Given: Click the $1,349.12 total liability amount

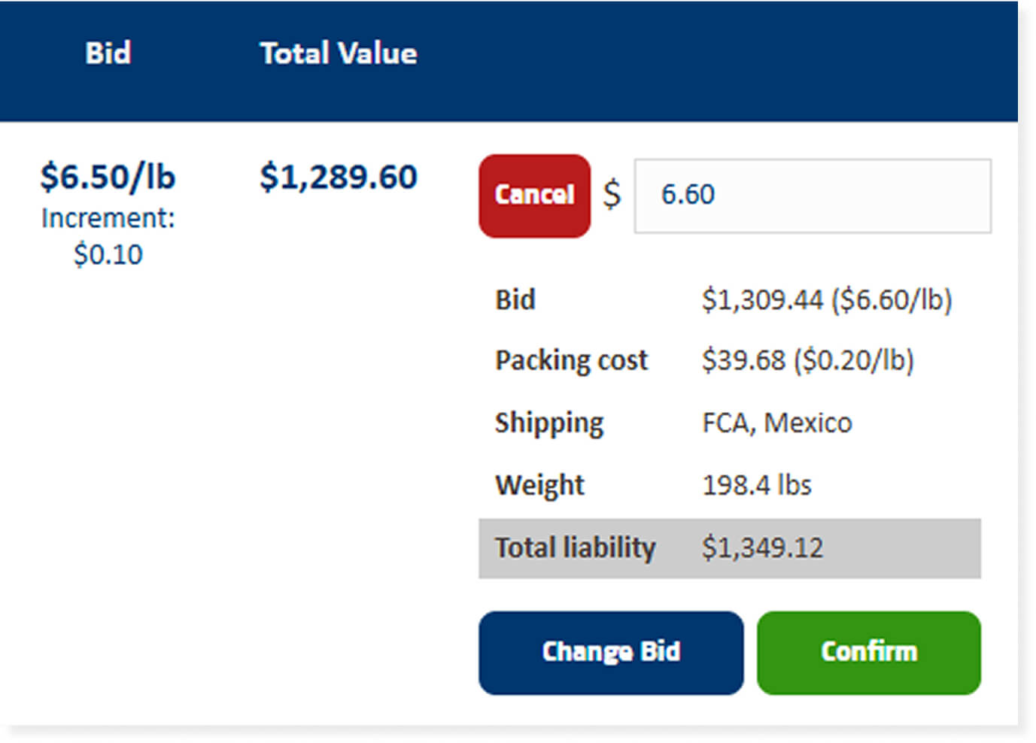Looking at the screenshot, I should point(764,548).
